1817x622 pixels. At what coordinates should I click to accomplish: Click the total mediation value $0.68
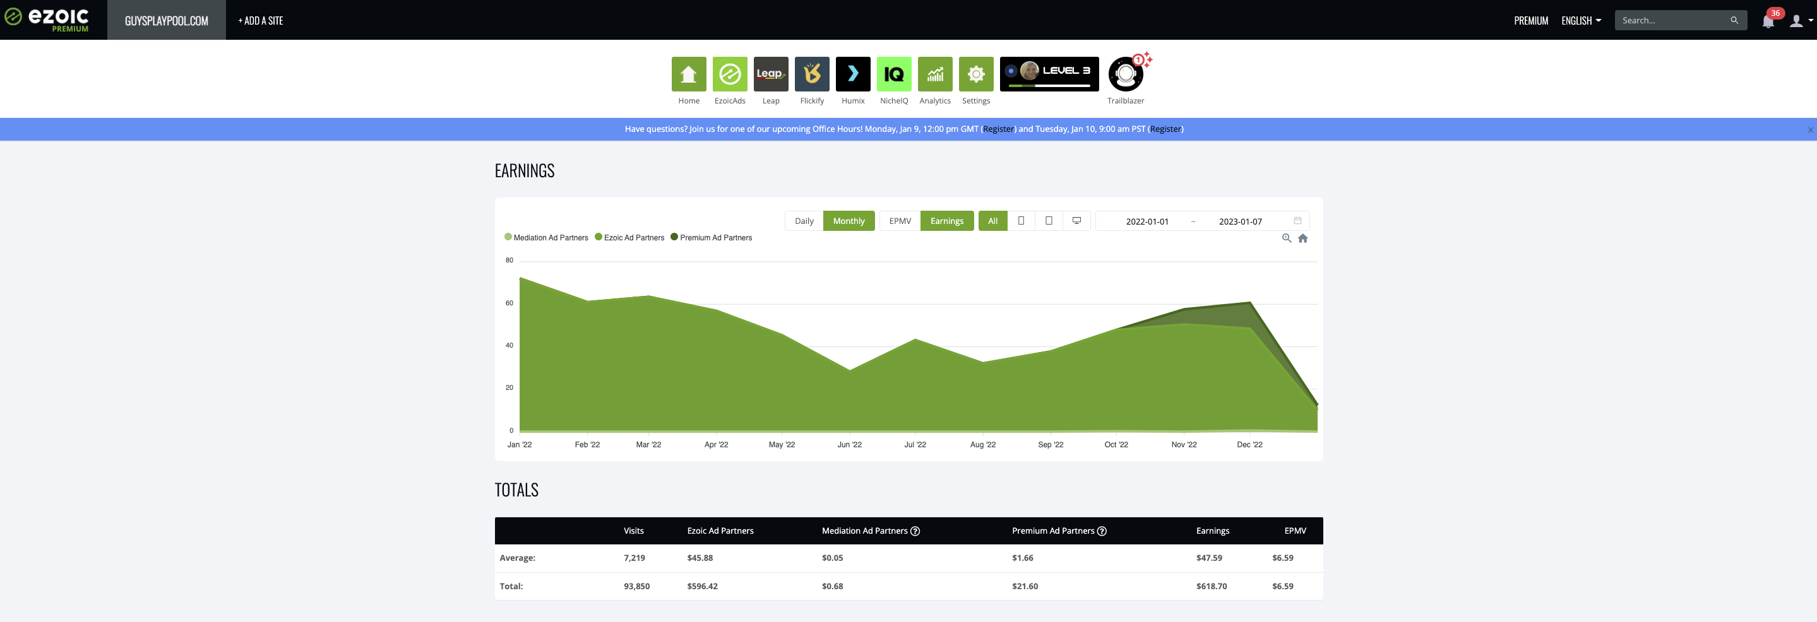pos(832,586)
